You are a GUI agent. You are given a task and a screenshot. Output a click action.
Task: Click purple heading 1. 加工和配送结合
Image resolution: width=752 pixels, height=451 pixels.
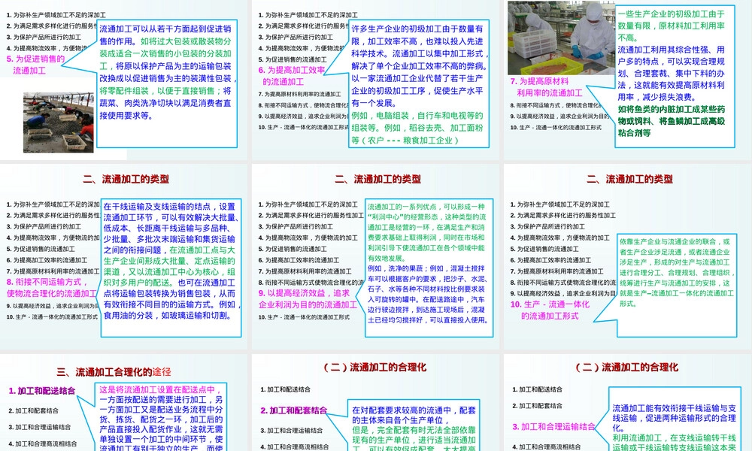tap(41, 391)
